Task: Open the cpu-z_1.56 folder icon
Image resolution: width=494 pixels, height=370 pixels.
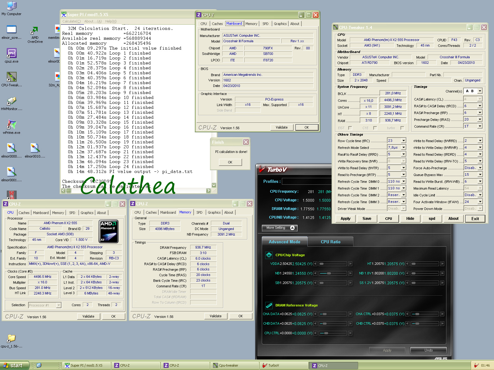Action: [x=11, y=338]
